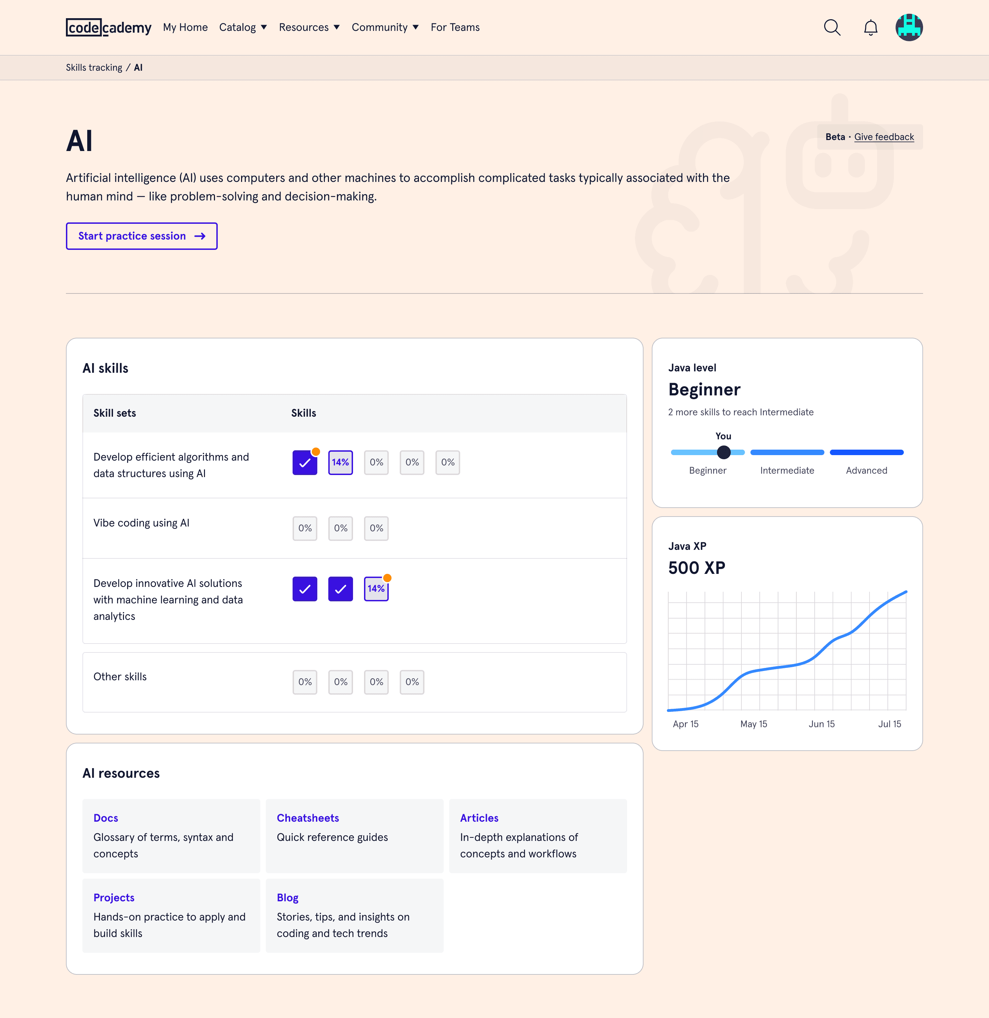Click first checkmark skill in innovative AI solutions row
989x1018 pixels.
305,589
